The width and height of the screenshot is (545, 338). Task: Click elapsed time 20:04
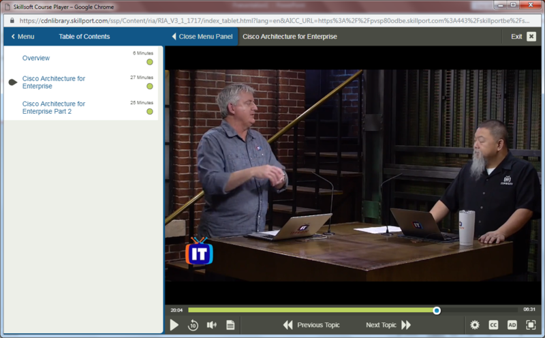click(176, 310)
